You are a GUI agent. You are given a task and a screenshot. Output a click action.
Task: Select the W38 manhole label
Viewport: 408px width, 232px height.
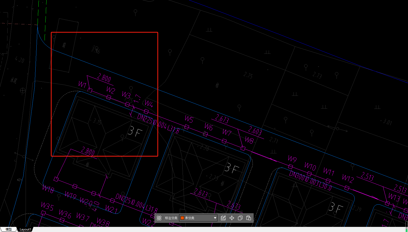coord(103,222)
